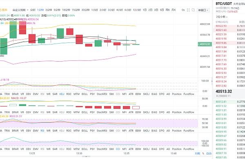Image resolution: width=245 pixels, height=159 pixels.
Task: Click ask price 40512.82 in order book
Action: (221, 86)
